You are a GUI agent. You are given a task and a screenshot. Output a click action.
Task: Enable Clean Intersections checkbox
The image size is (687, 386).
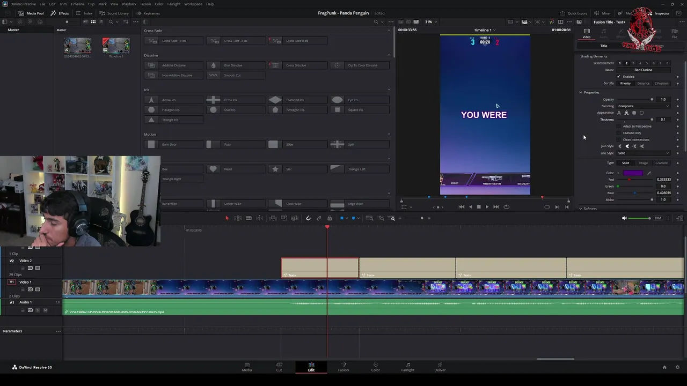(618, 140)
